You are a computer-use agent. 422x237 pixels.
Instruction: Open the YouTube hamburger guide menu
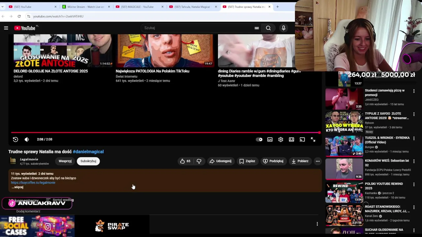coord(6,28)
